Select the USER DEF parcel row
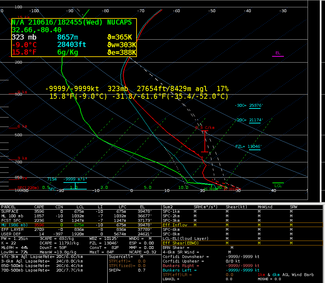Image resolution: width=325 pixels, height=283 pixels. (x=80, y=234)
